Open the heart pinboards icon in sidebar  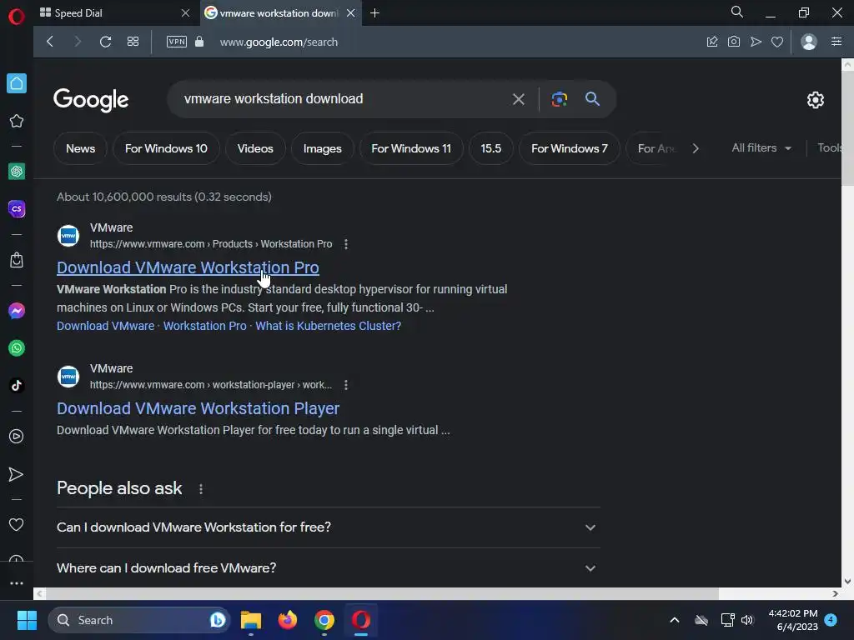click(17, 525)
